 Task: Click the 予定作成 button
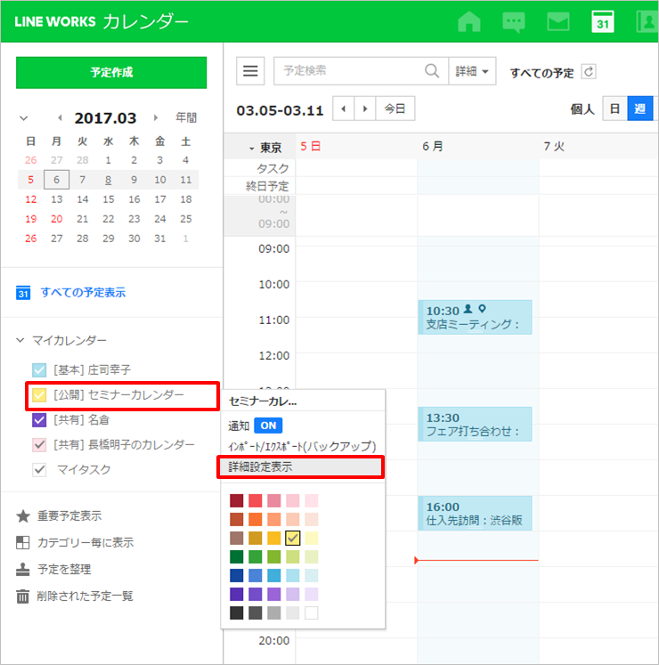[111, 72]
